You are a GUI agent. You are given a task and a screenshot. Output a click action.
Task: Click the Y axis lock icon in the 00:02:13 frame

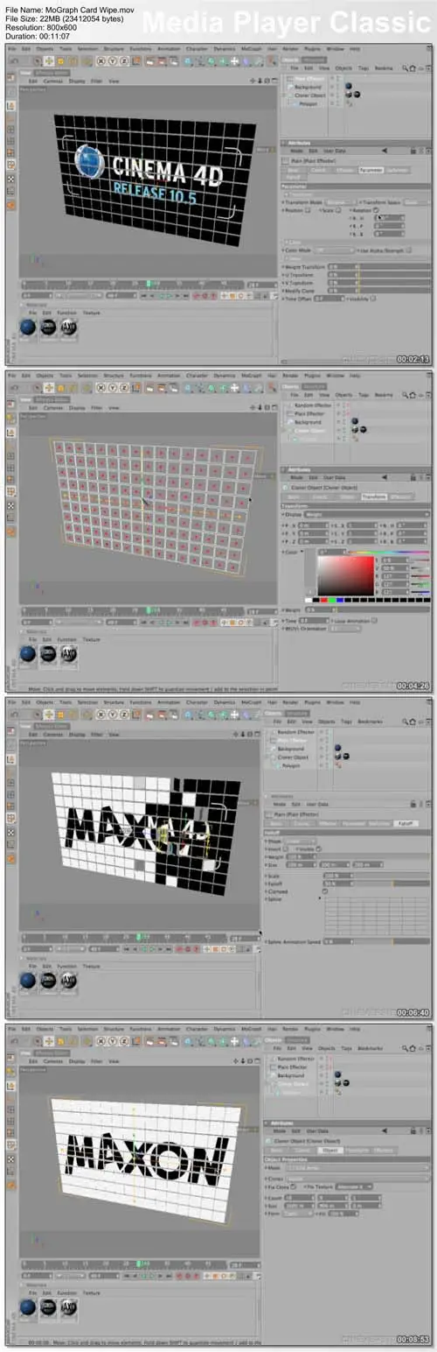point(113,60)
